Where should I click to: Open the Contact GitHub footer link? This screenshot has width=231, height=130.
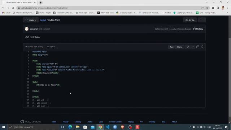(115, 122)
